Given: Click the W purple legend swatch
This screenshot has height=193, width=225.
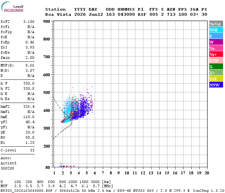Looking at the screenshot, I should (x=216, y=42).
